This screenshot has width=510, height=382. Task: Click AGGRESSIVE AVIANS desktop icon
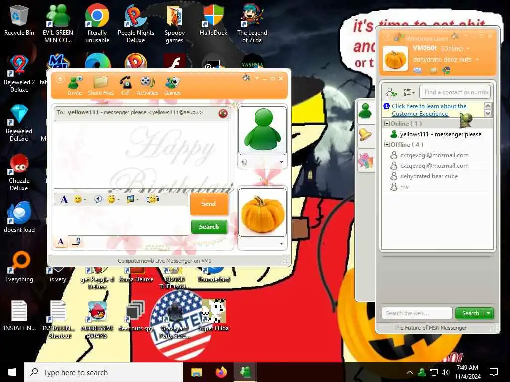97,320
